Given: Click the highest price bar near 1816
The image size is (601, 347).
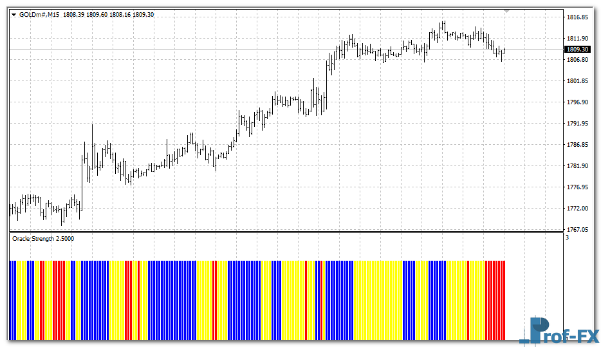Looking at the screenshot, I should coord(443,27).
